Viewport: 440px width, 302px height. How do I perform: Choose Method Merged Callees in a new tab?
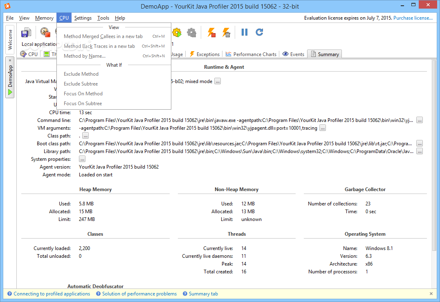point(114,36)
